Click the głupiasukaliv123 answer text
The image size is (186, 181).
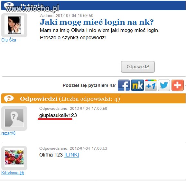tap(58, 115)
